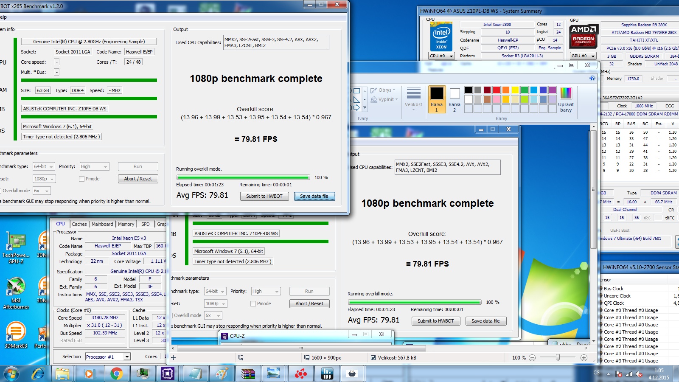Click the red dots taskbar icon

(300, 374)
